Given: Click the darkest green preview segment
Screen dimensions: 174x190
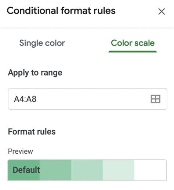Looking at the screenshot, I should 23,170.
